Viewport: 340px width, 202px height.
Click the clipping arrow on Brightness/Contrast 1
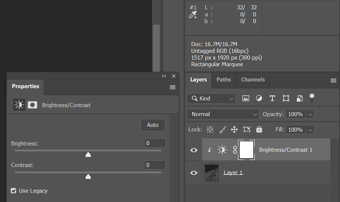coord(209,150)
